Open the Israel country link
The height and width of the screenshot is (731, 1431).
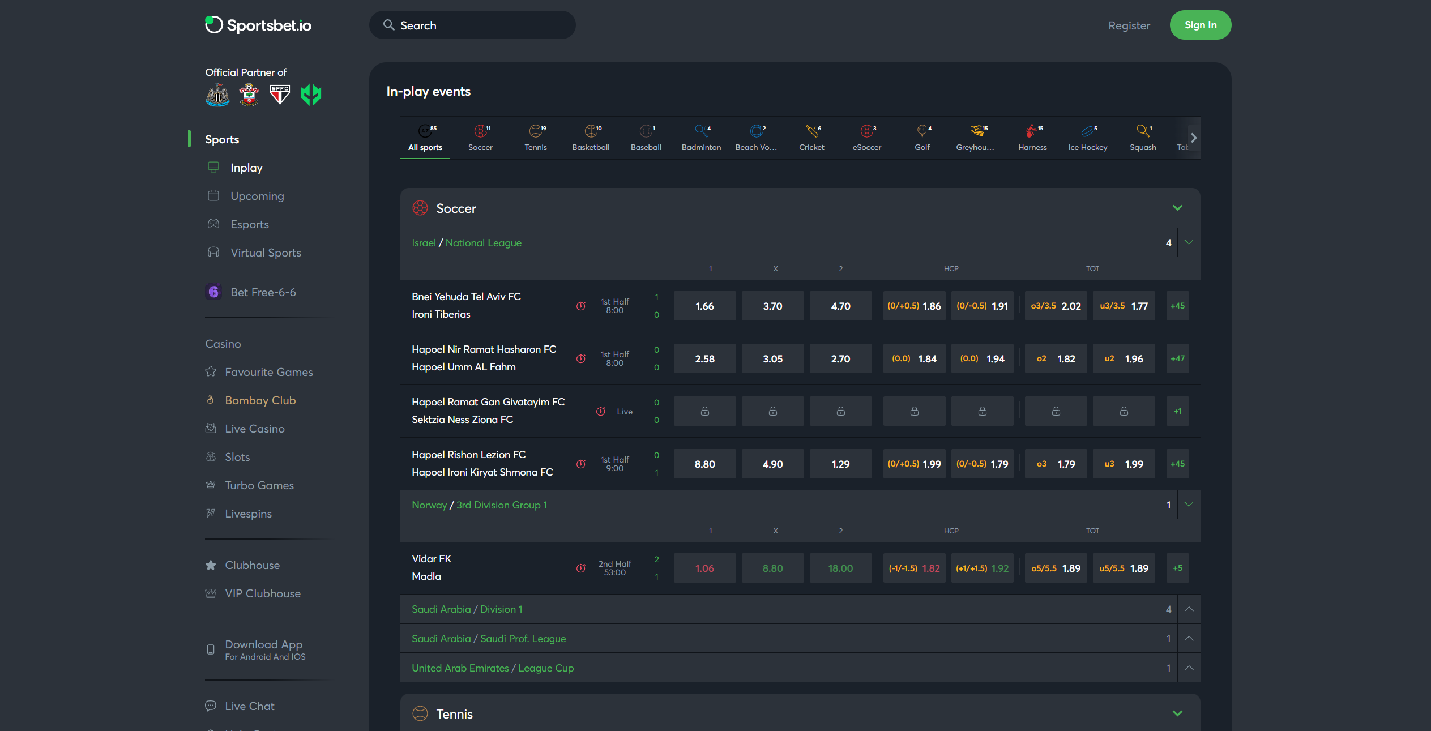[x=424, y=242]
